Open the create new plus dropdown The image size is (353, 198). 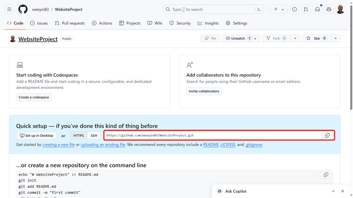point(279,9)
